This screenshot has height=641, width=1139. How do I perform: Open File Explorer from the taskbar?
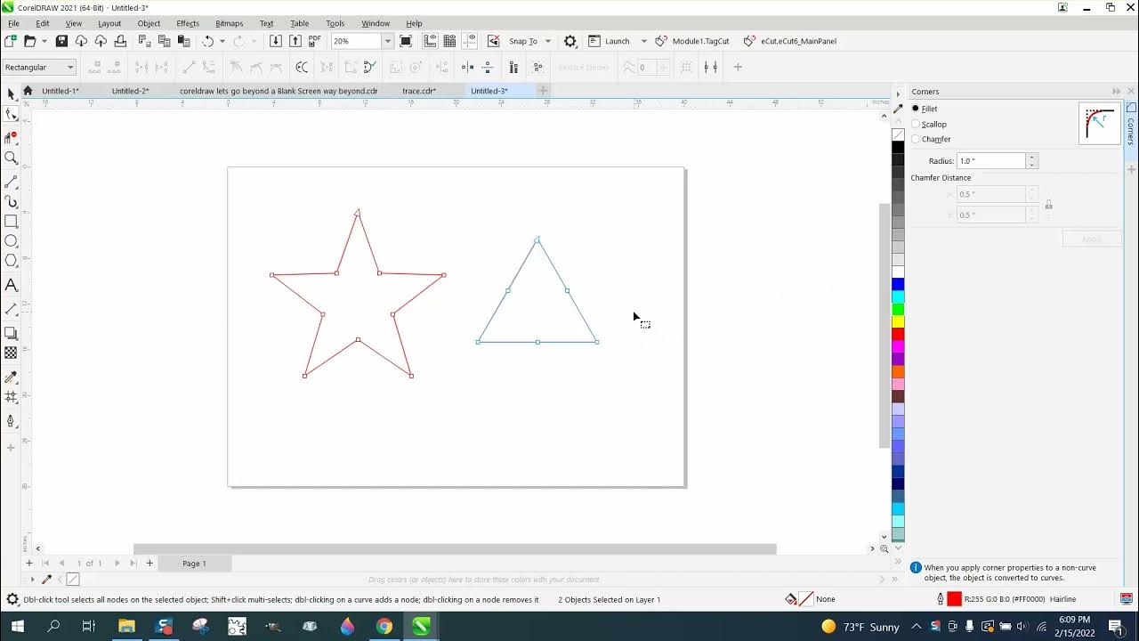point(125,627)
